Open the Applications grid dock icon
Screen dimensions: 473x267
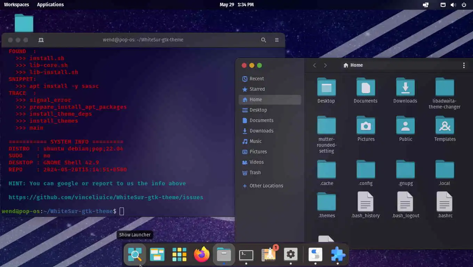point(179,254)
